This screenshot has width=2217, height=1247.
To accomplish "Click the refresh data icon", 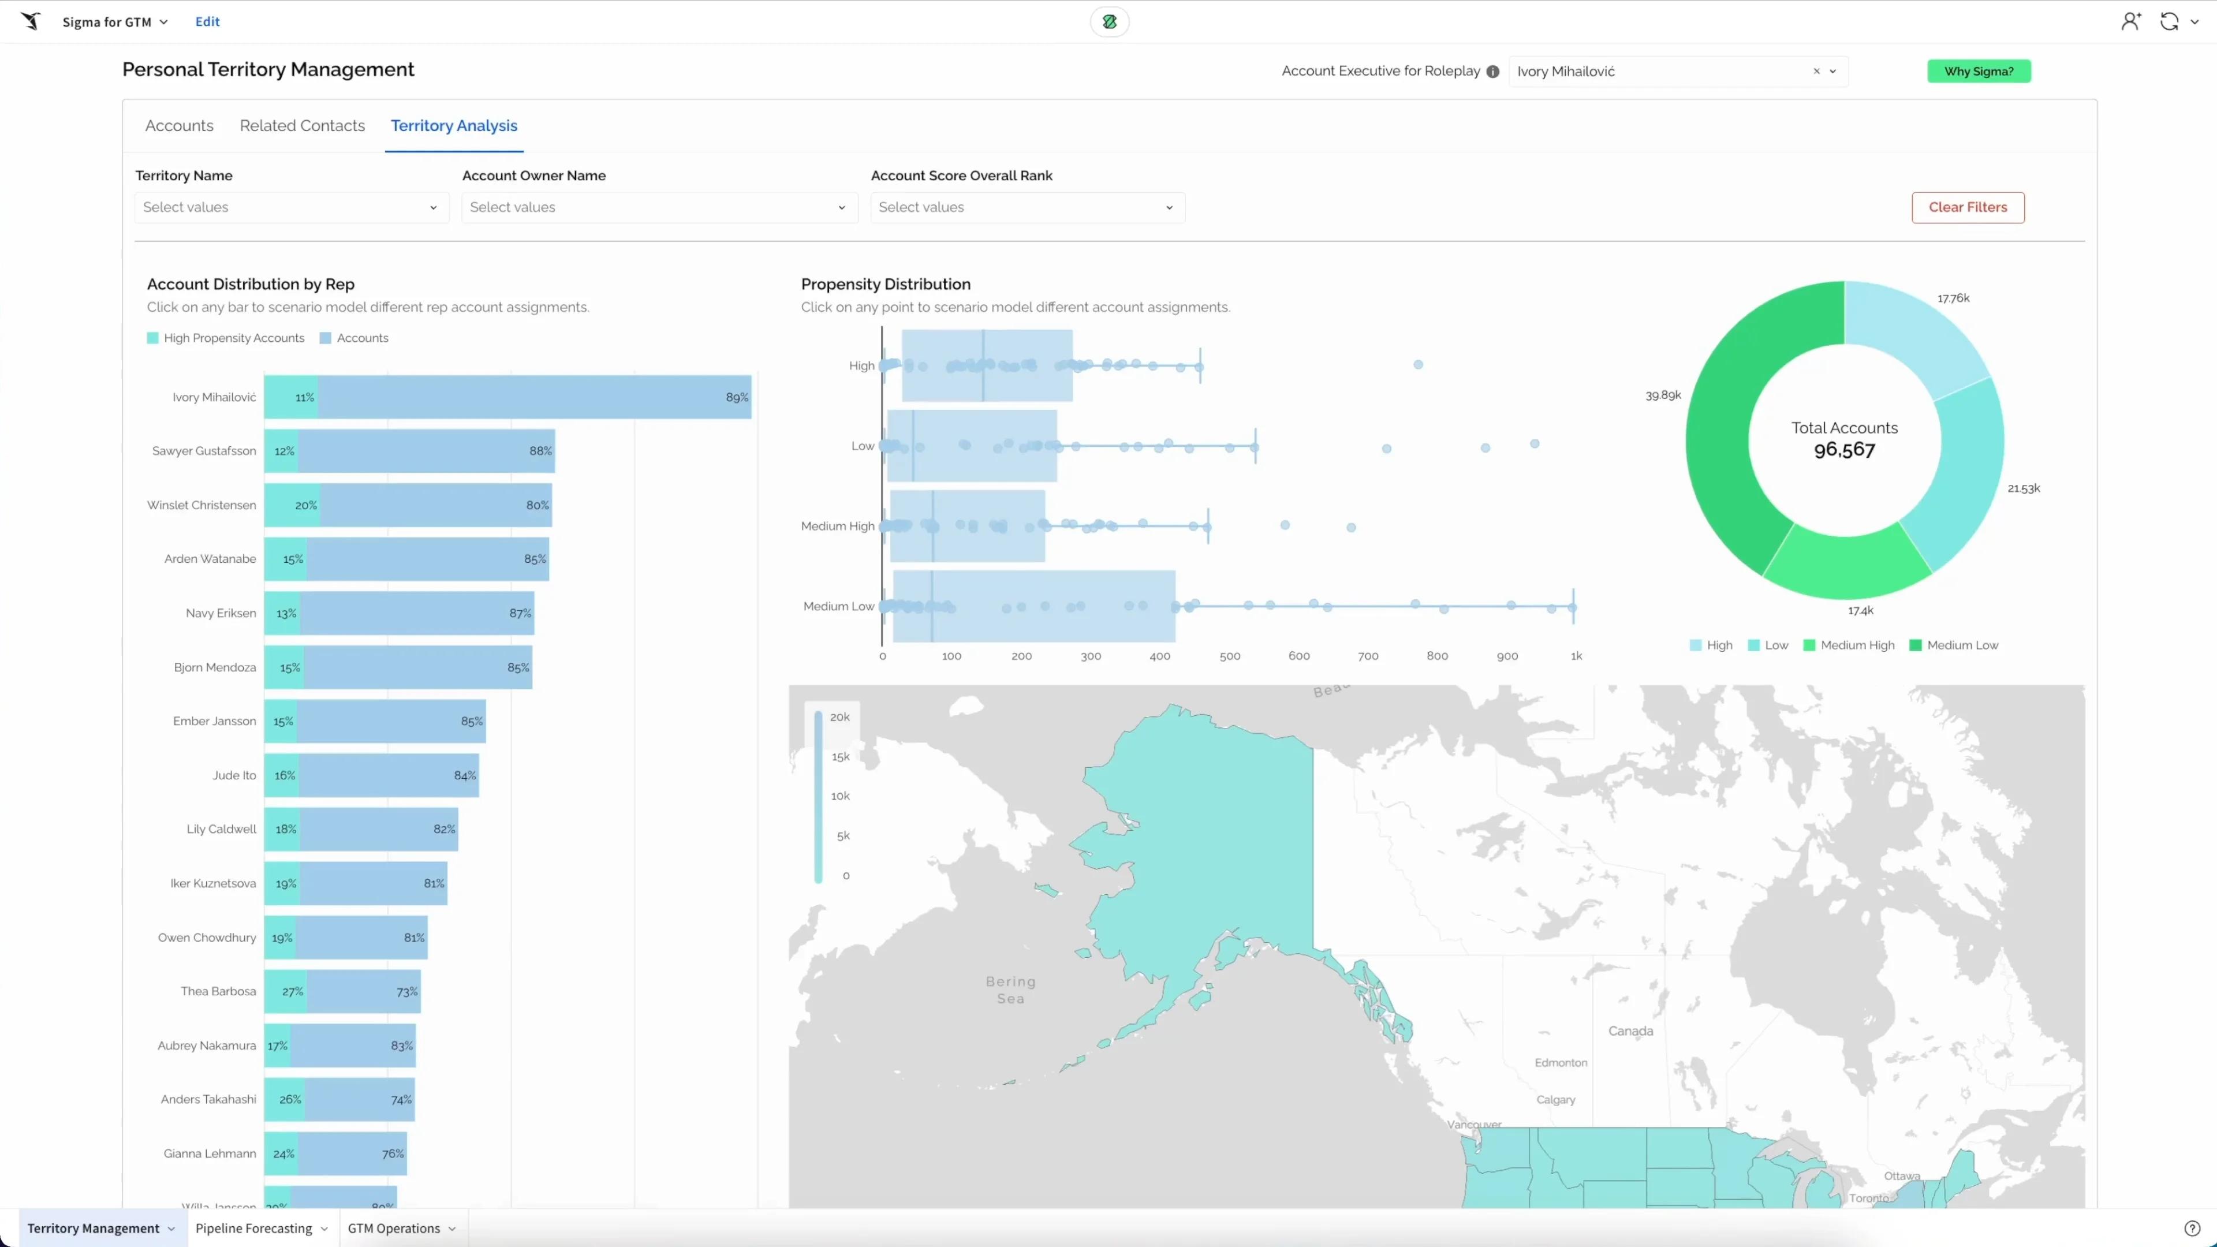I will click(x=2169, y=21).
